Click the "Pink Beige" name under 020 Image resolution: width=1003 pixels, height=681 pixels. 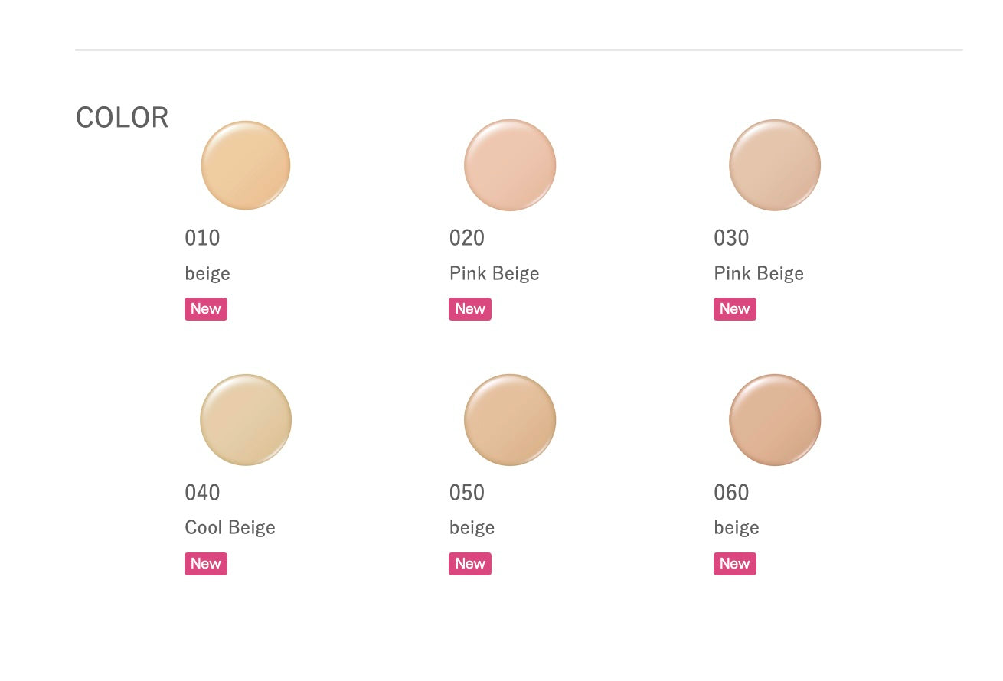pyautogui.click(x=494, y=273)
